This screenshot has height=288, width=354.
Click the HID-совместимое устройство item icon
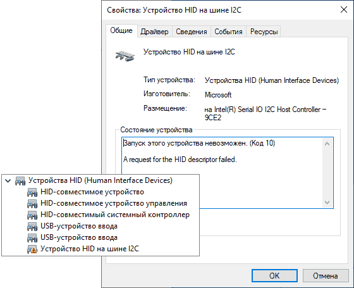(32, 192)
